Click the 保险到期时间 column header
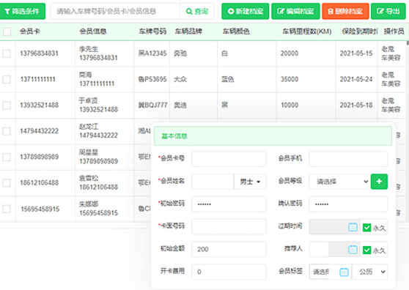Image resolution: width=409 pixels, height=290 pixels. 360,31
